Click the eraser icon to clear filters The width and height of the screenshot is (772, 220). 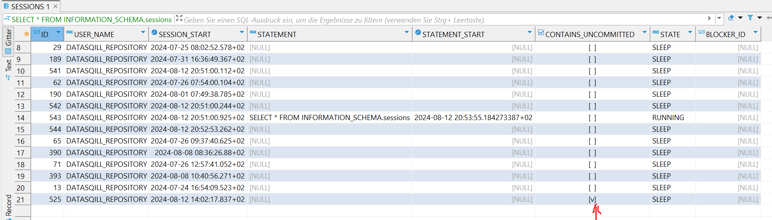tap(731, 18)
